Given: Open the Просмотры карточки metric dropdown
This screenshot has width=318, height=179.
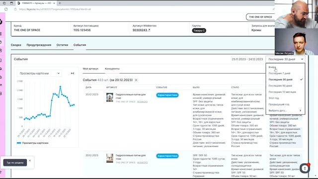Looking at the screenshot, I should click(x=39, y=73).
